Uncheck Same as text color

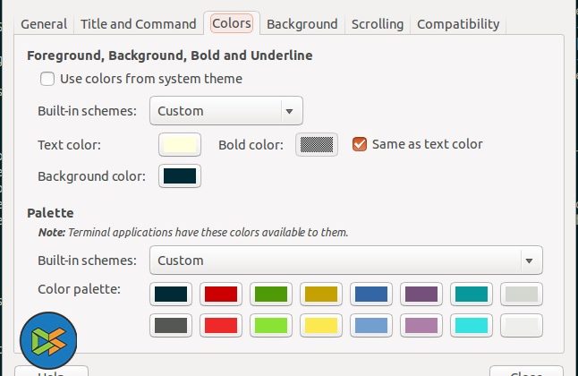(x=360, y=144)
